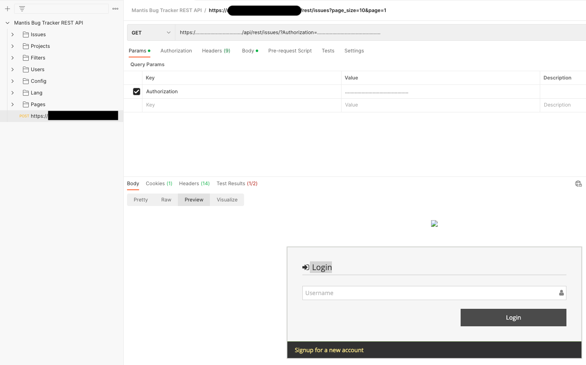586x365 pixels.
Task: Open the GET method dropdown
Action: 151,32
